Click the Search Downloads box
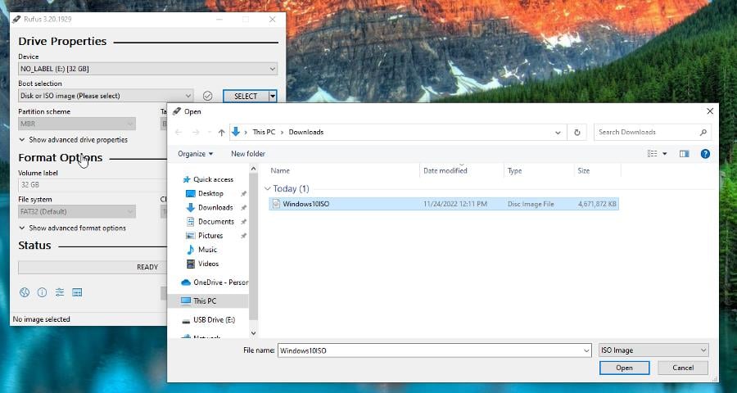737x393 pixels. 653,133
